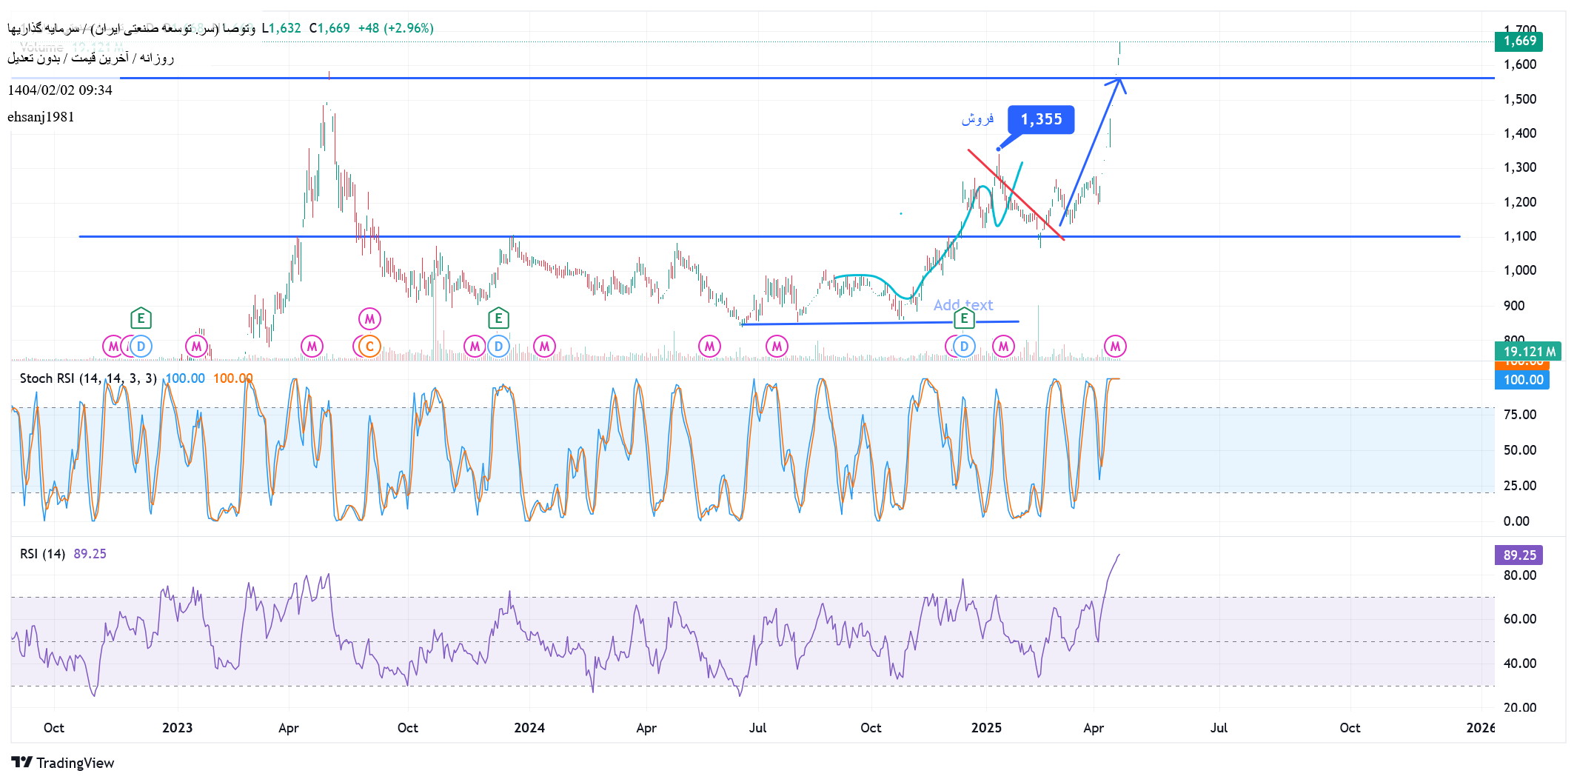Select the M marker directly above the orange C
This screenshot has height=782, width=1577.
(369, 318)
